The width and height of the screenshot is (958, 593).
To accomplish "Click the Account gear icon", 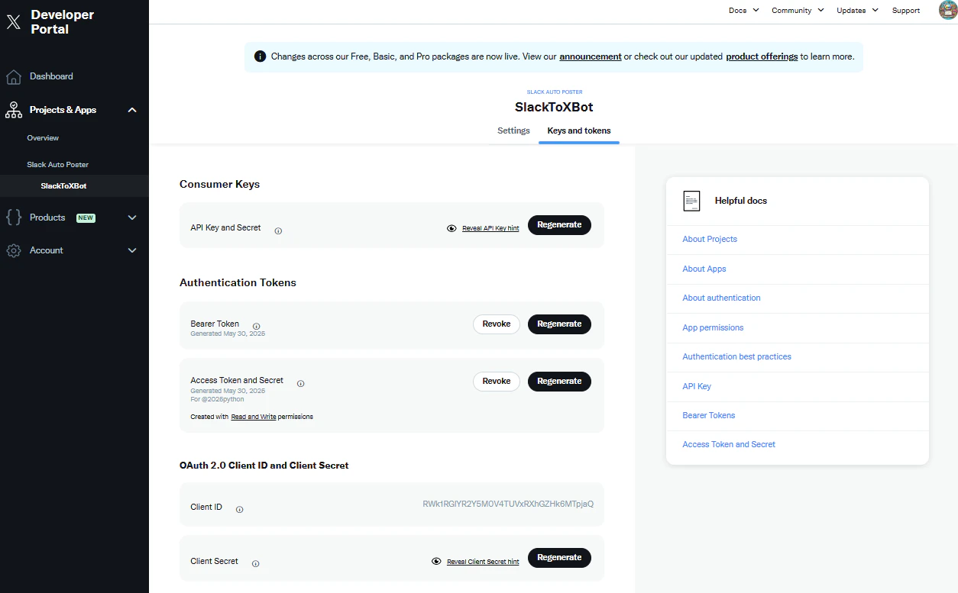I will point(13,250).
